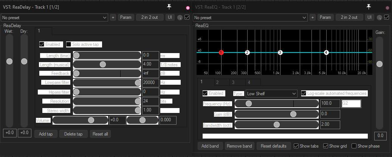Enable Solo active tap

pyautogui.click(x=69, y=44)
